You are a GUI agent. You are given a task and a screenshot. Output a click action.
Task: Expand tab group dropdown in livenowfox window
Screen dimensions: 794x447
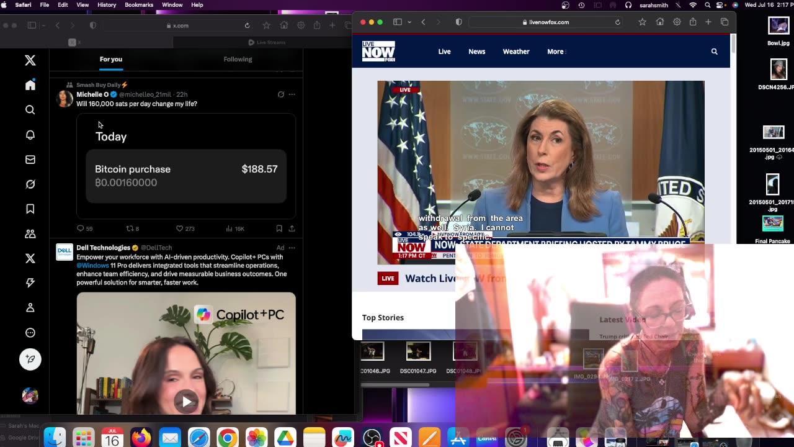409,22
